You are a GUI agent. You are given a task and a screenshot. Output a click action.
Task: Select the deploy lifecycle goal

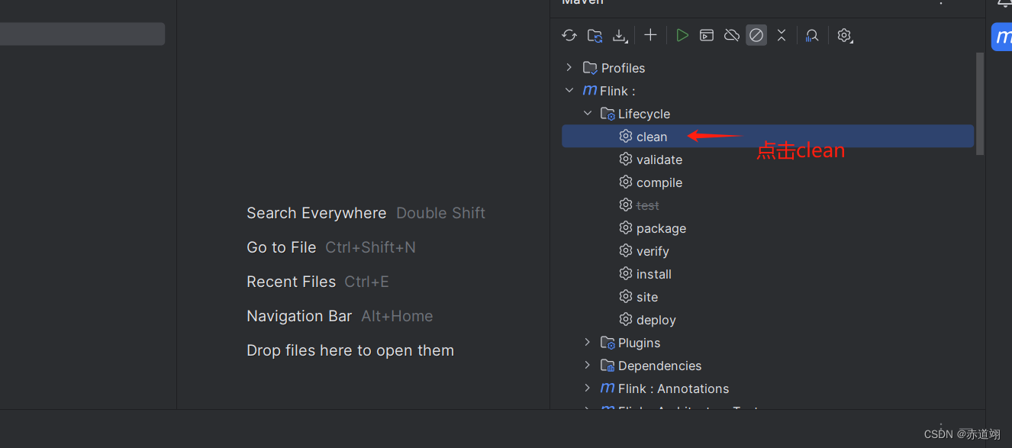(768, 320)
